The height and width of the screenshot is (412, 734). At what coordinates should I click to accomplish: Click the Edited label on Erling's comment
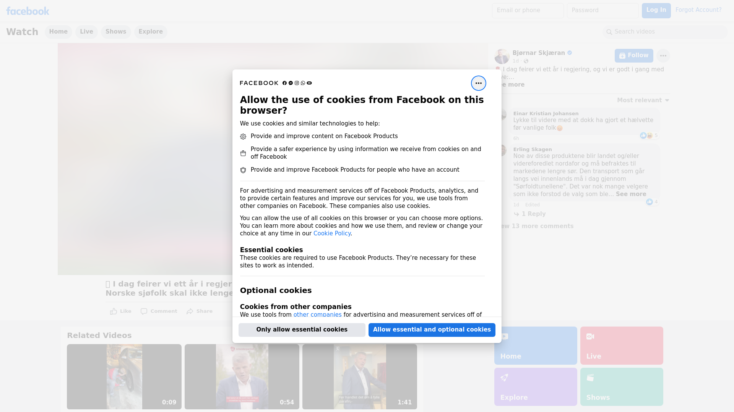[532, 205]
